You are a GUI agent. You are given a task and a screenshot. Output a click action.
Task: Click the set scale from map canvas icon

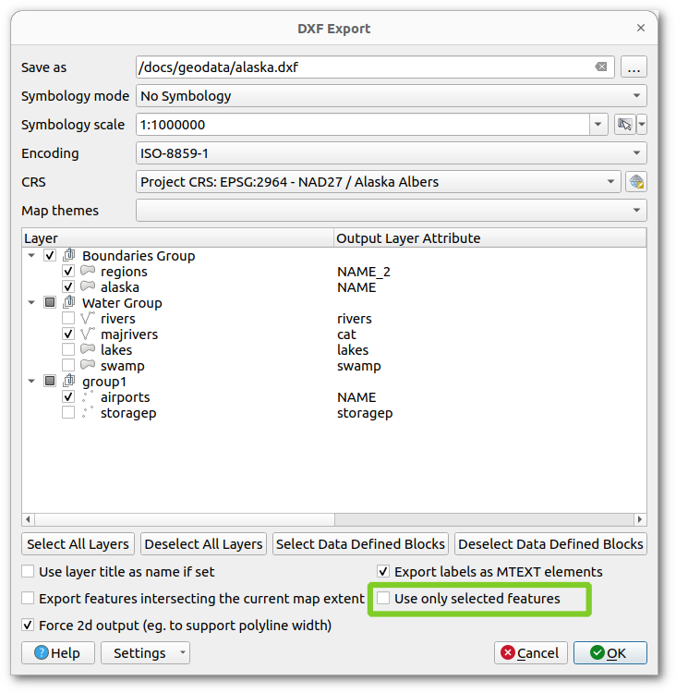(x=625, y=125)
